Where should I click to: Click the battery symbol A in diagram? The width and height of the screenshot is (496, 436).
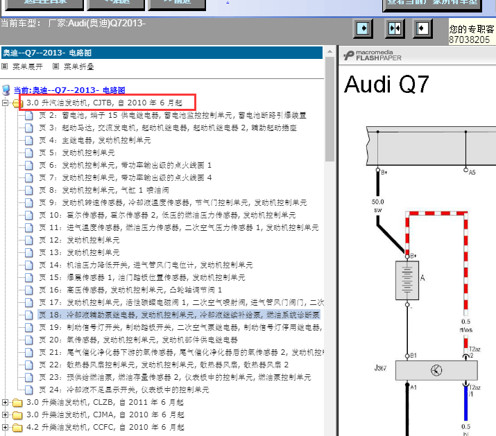tap(407, 280)
